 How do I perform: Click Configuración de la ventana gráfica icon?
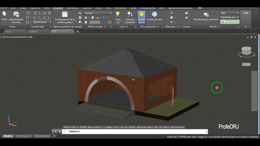pyautogui.click(x=65, y=14)
